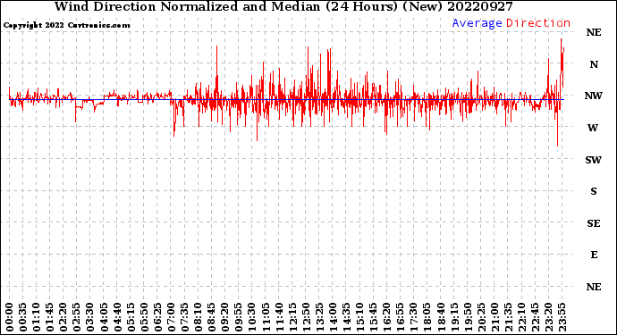Click the 19:15 time axis label
The height and width of the screenshot is (335, 617).
point(454,317)
